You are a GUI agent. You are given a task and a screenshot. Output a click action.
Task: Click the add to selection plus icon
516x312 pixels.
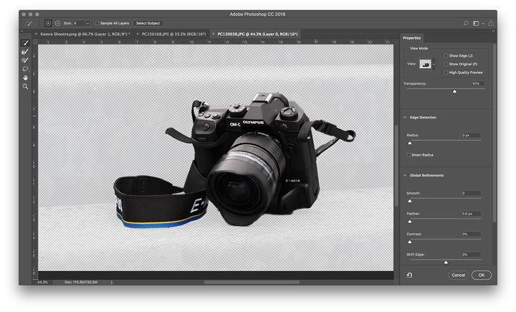tap(48, 23)
